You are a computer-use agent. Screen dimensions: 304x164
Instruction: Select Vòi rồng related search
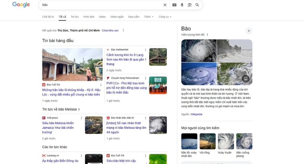coord(207,144)
